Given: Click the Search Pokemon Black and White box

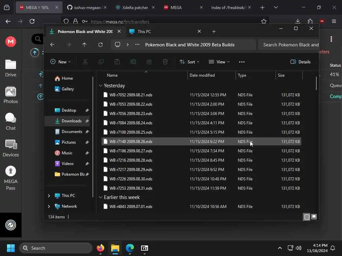Looking at the screenshot, I should click(289, 45).
